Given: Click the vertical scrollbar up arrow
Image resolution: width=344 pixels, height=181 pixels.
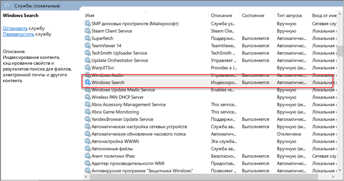Looking at the screenshot, I should coord(340,14).
